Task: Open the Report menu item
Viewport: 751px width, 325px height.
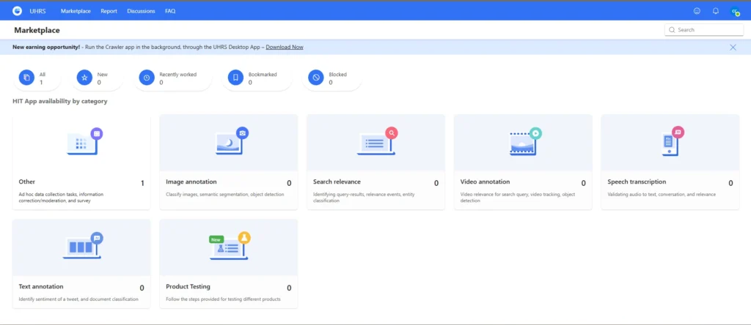Action: point(109,11)
